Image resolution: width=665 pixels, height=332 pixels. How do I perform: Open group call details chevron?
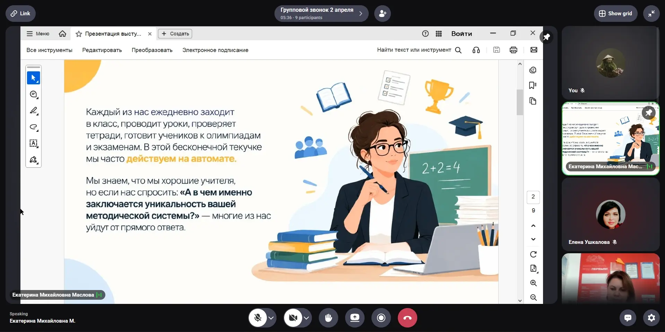click(361, 14)
